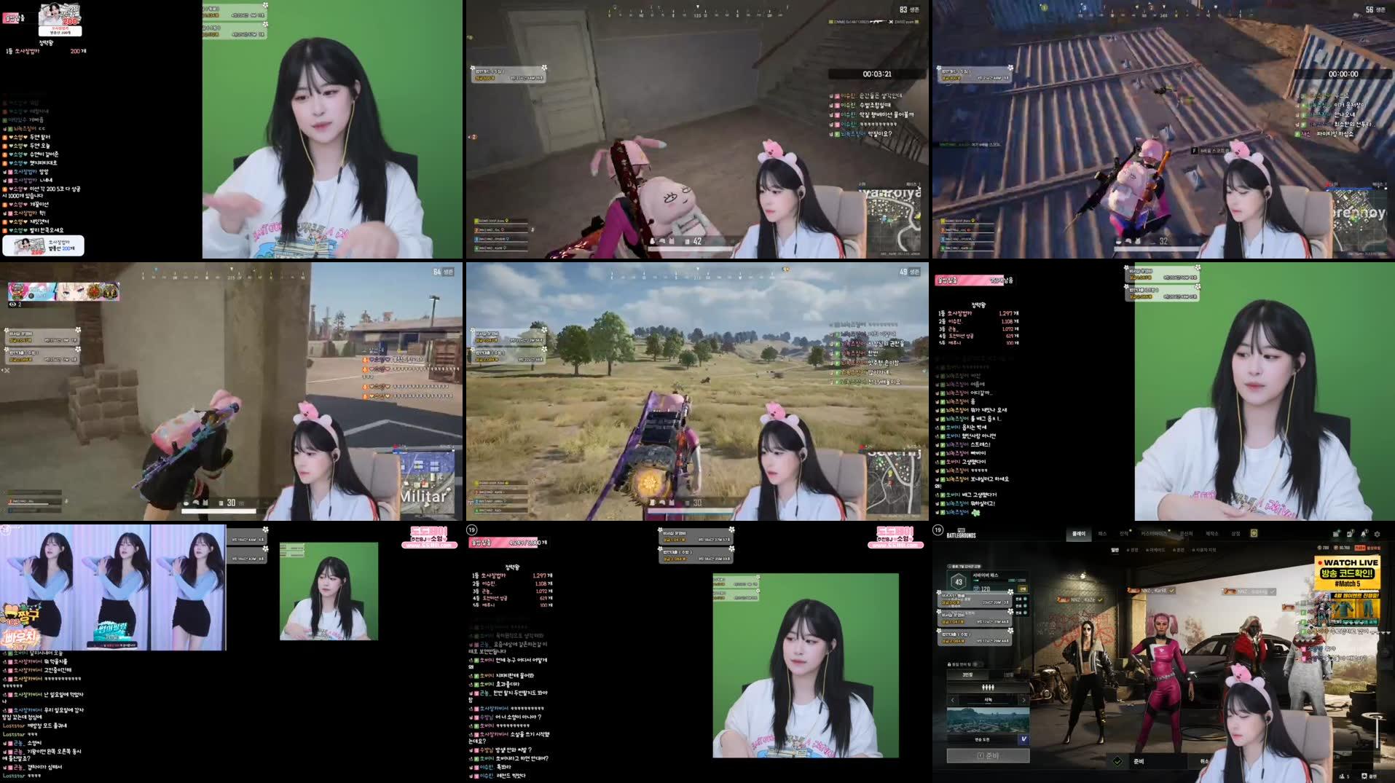Click the minimap in the rooftop gameplay panel
Viewport: 1395px width, 783px height.
1359,221
